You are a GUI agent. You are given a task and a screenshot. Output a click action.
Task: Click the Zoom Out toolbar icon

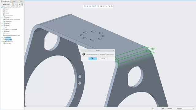click(90, 6)
